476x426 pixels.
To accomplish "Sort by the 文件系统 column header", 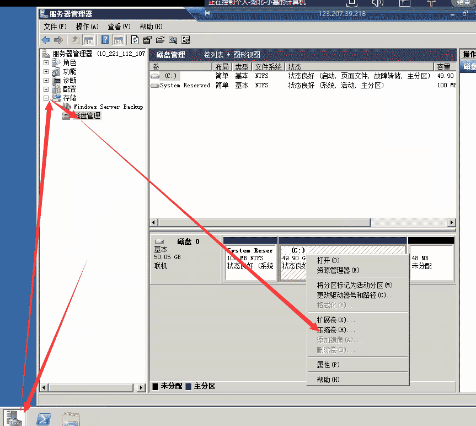I will [269, 67].
